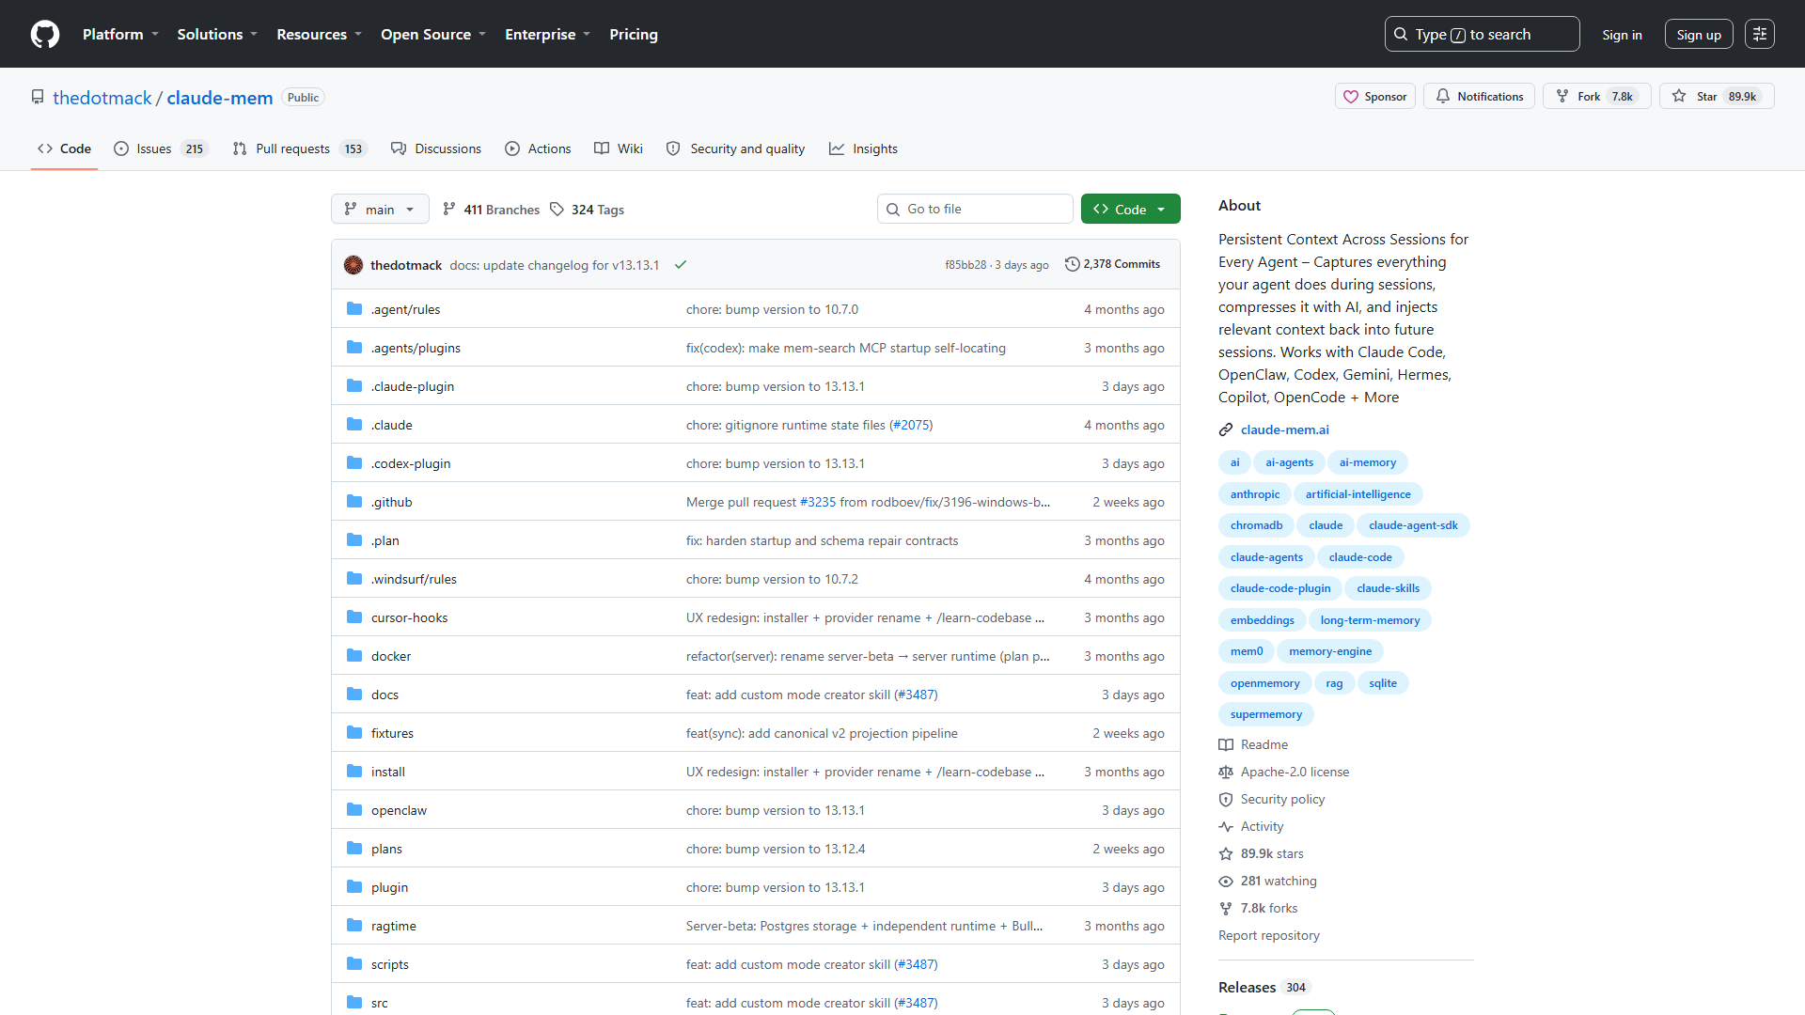Screen dimensions: 1805x1015
Task: Open the Insights tab
Action: (x=863, y=148)
